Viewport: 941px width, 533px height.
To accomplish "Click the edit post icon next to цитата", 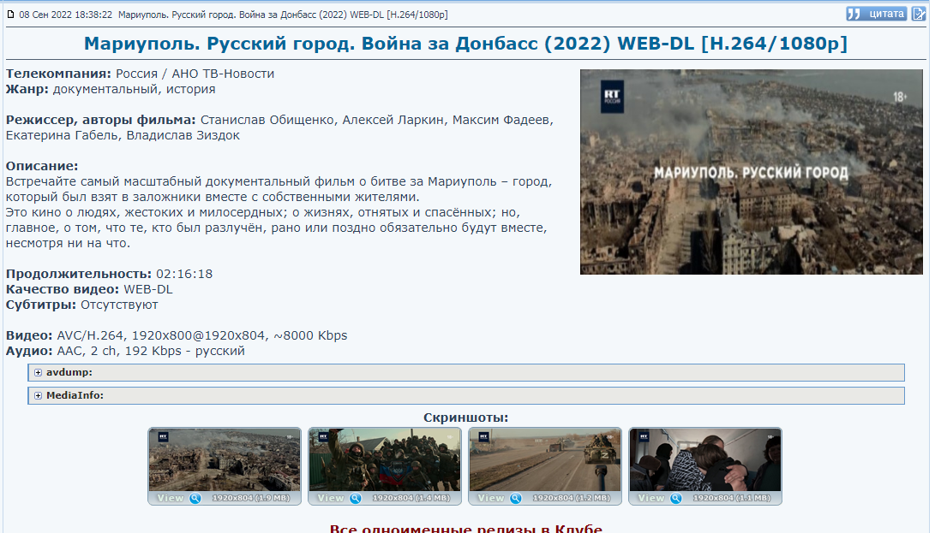I will click(918, 14).
